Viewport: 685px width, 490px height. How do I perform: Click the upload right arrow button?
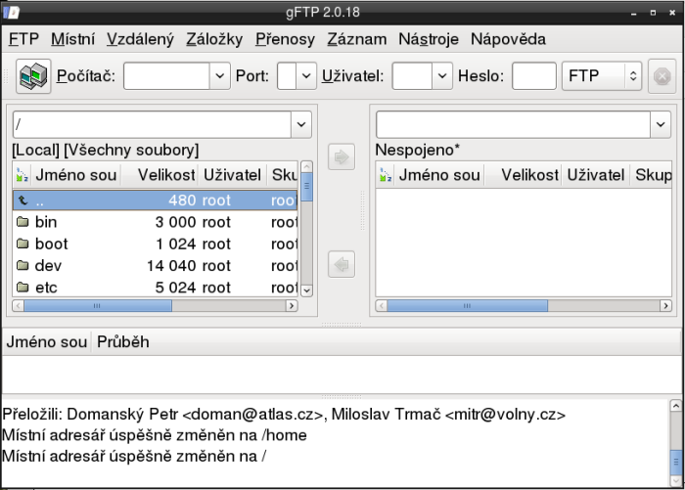341,157
